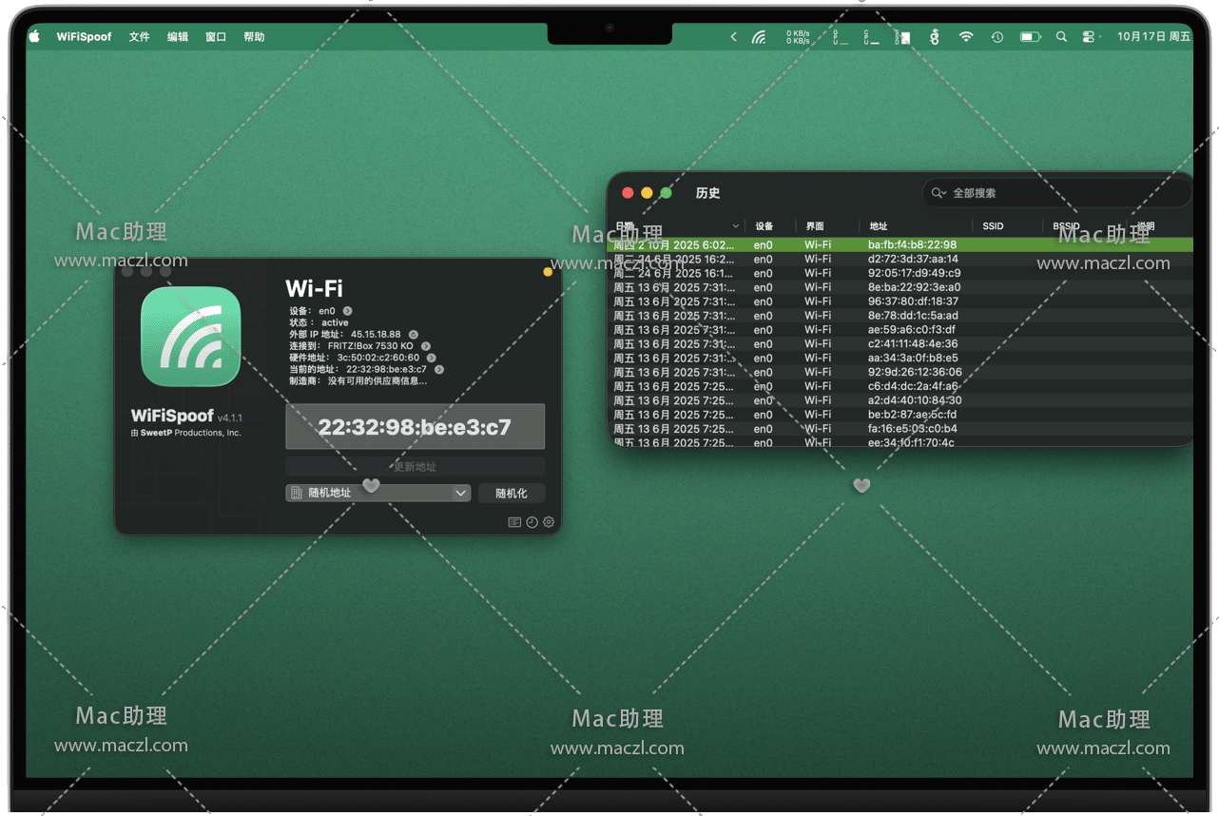Open the 文件 menu
Screen dimensions: 1219x816
(140, 37)
